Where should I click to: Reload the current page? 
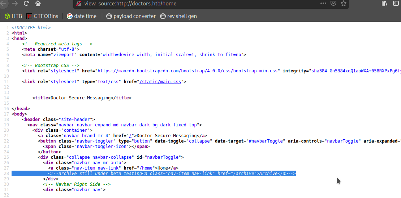coord(26,4)
